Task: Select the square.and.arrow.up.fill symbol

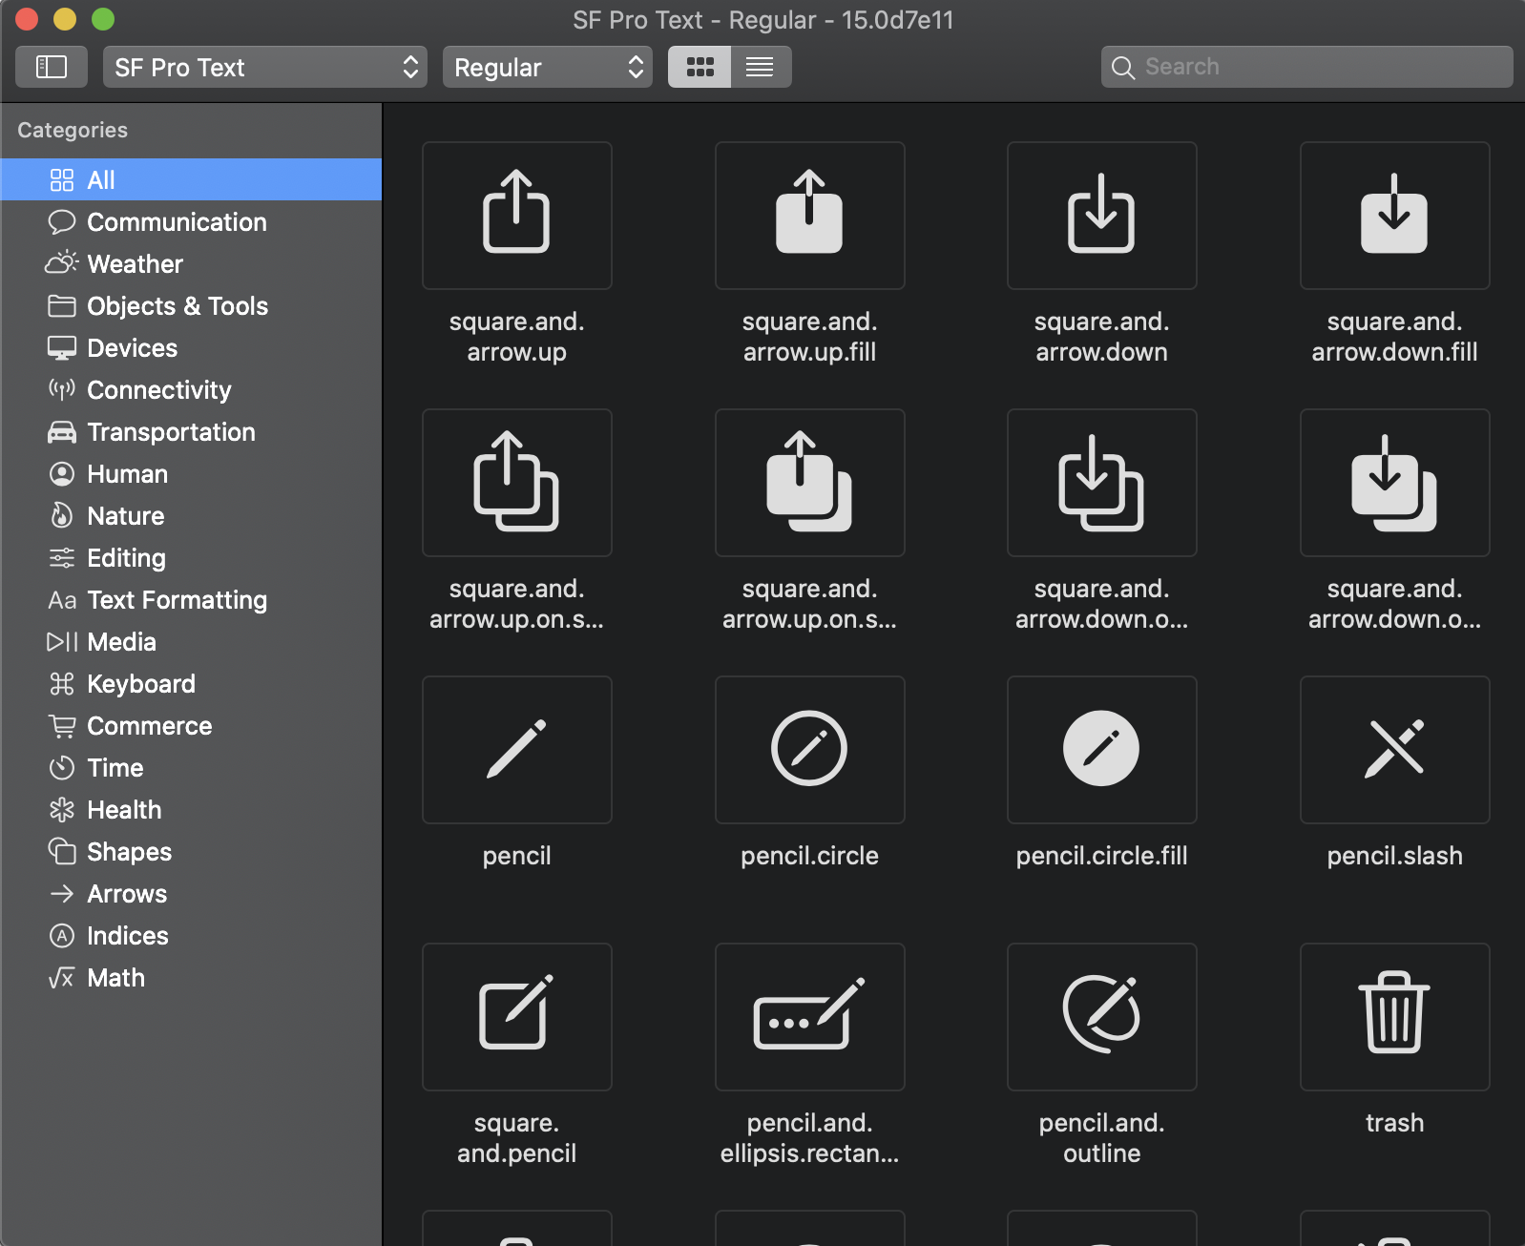Action: click(x=809, y=216)
